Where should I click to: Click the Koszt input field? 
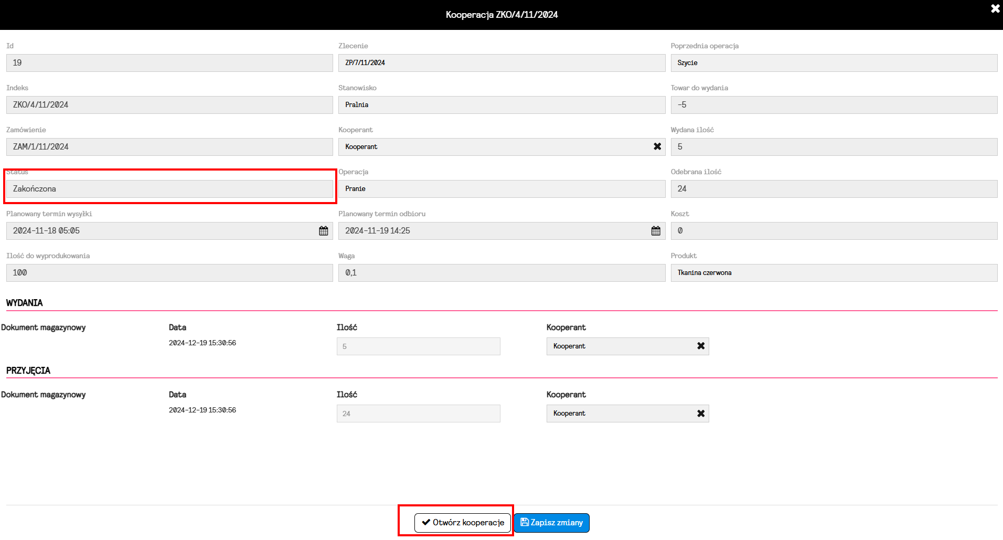tap(834, 231)
